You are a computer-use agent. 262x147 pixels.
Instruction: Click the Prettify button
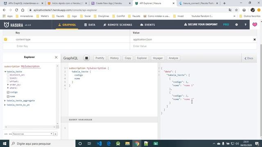100,58
